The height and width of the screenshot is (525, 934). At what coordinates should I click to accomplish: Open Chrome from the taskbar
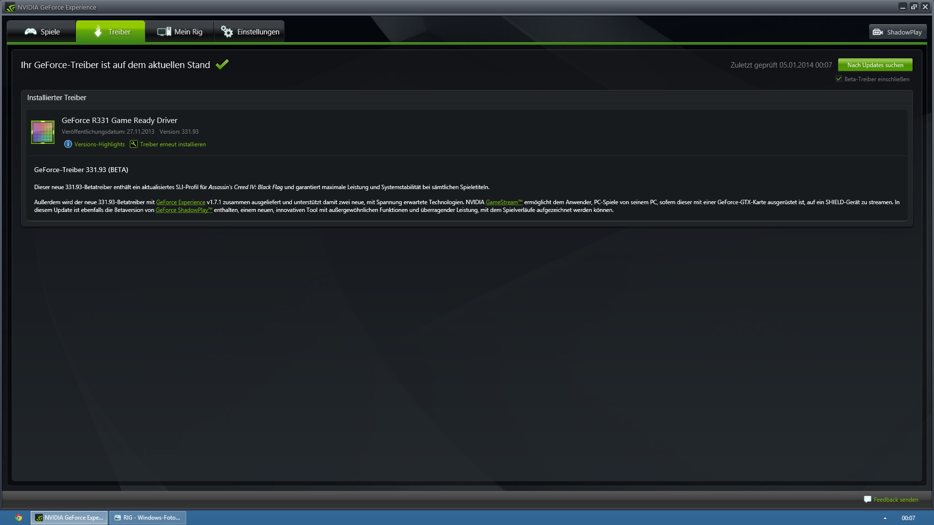(18, 518)
